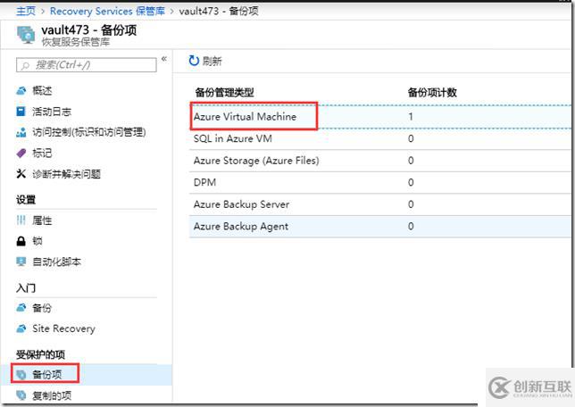Click the 复制的项 replicated items icon

point(21,395)
